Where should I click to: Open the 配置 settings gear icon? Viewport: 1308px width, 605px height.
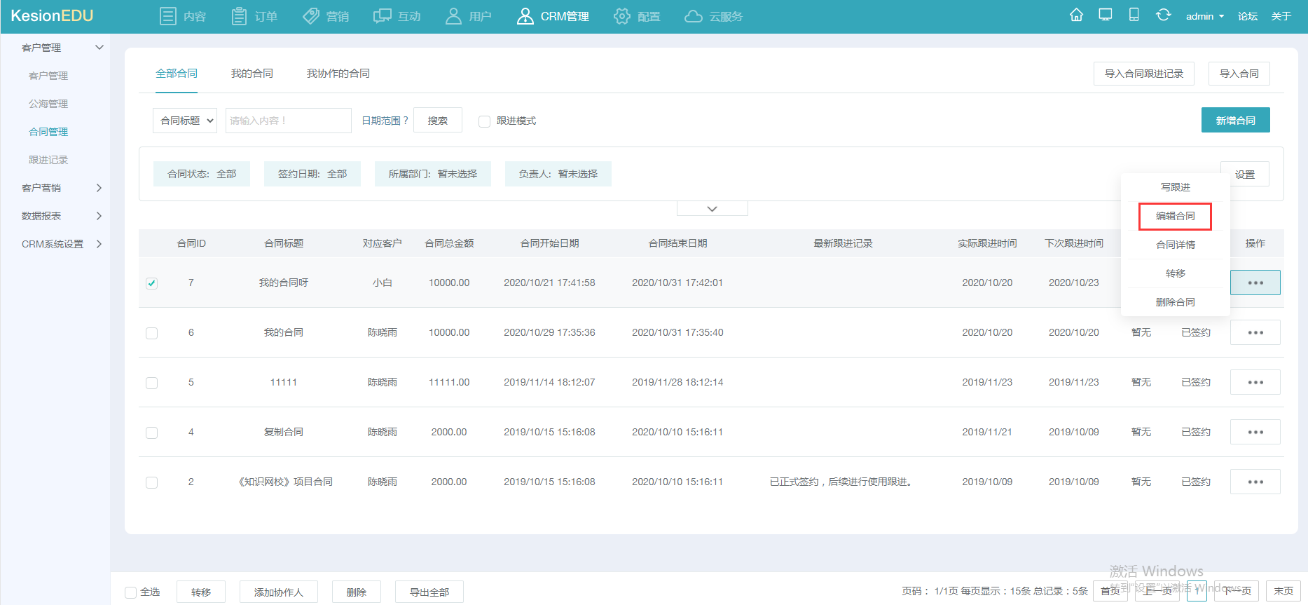point(621,16)
